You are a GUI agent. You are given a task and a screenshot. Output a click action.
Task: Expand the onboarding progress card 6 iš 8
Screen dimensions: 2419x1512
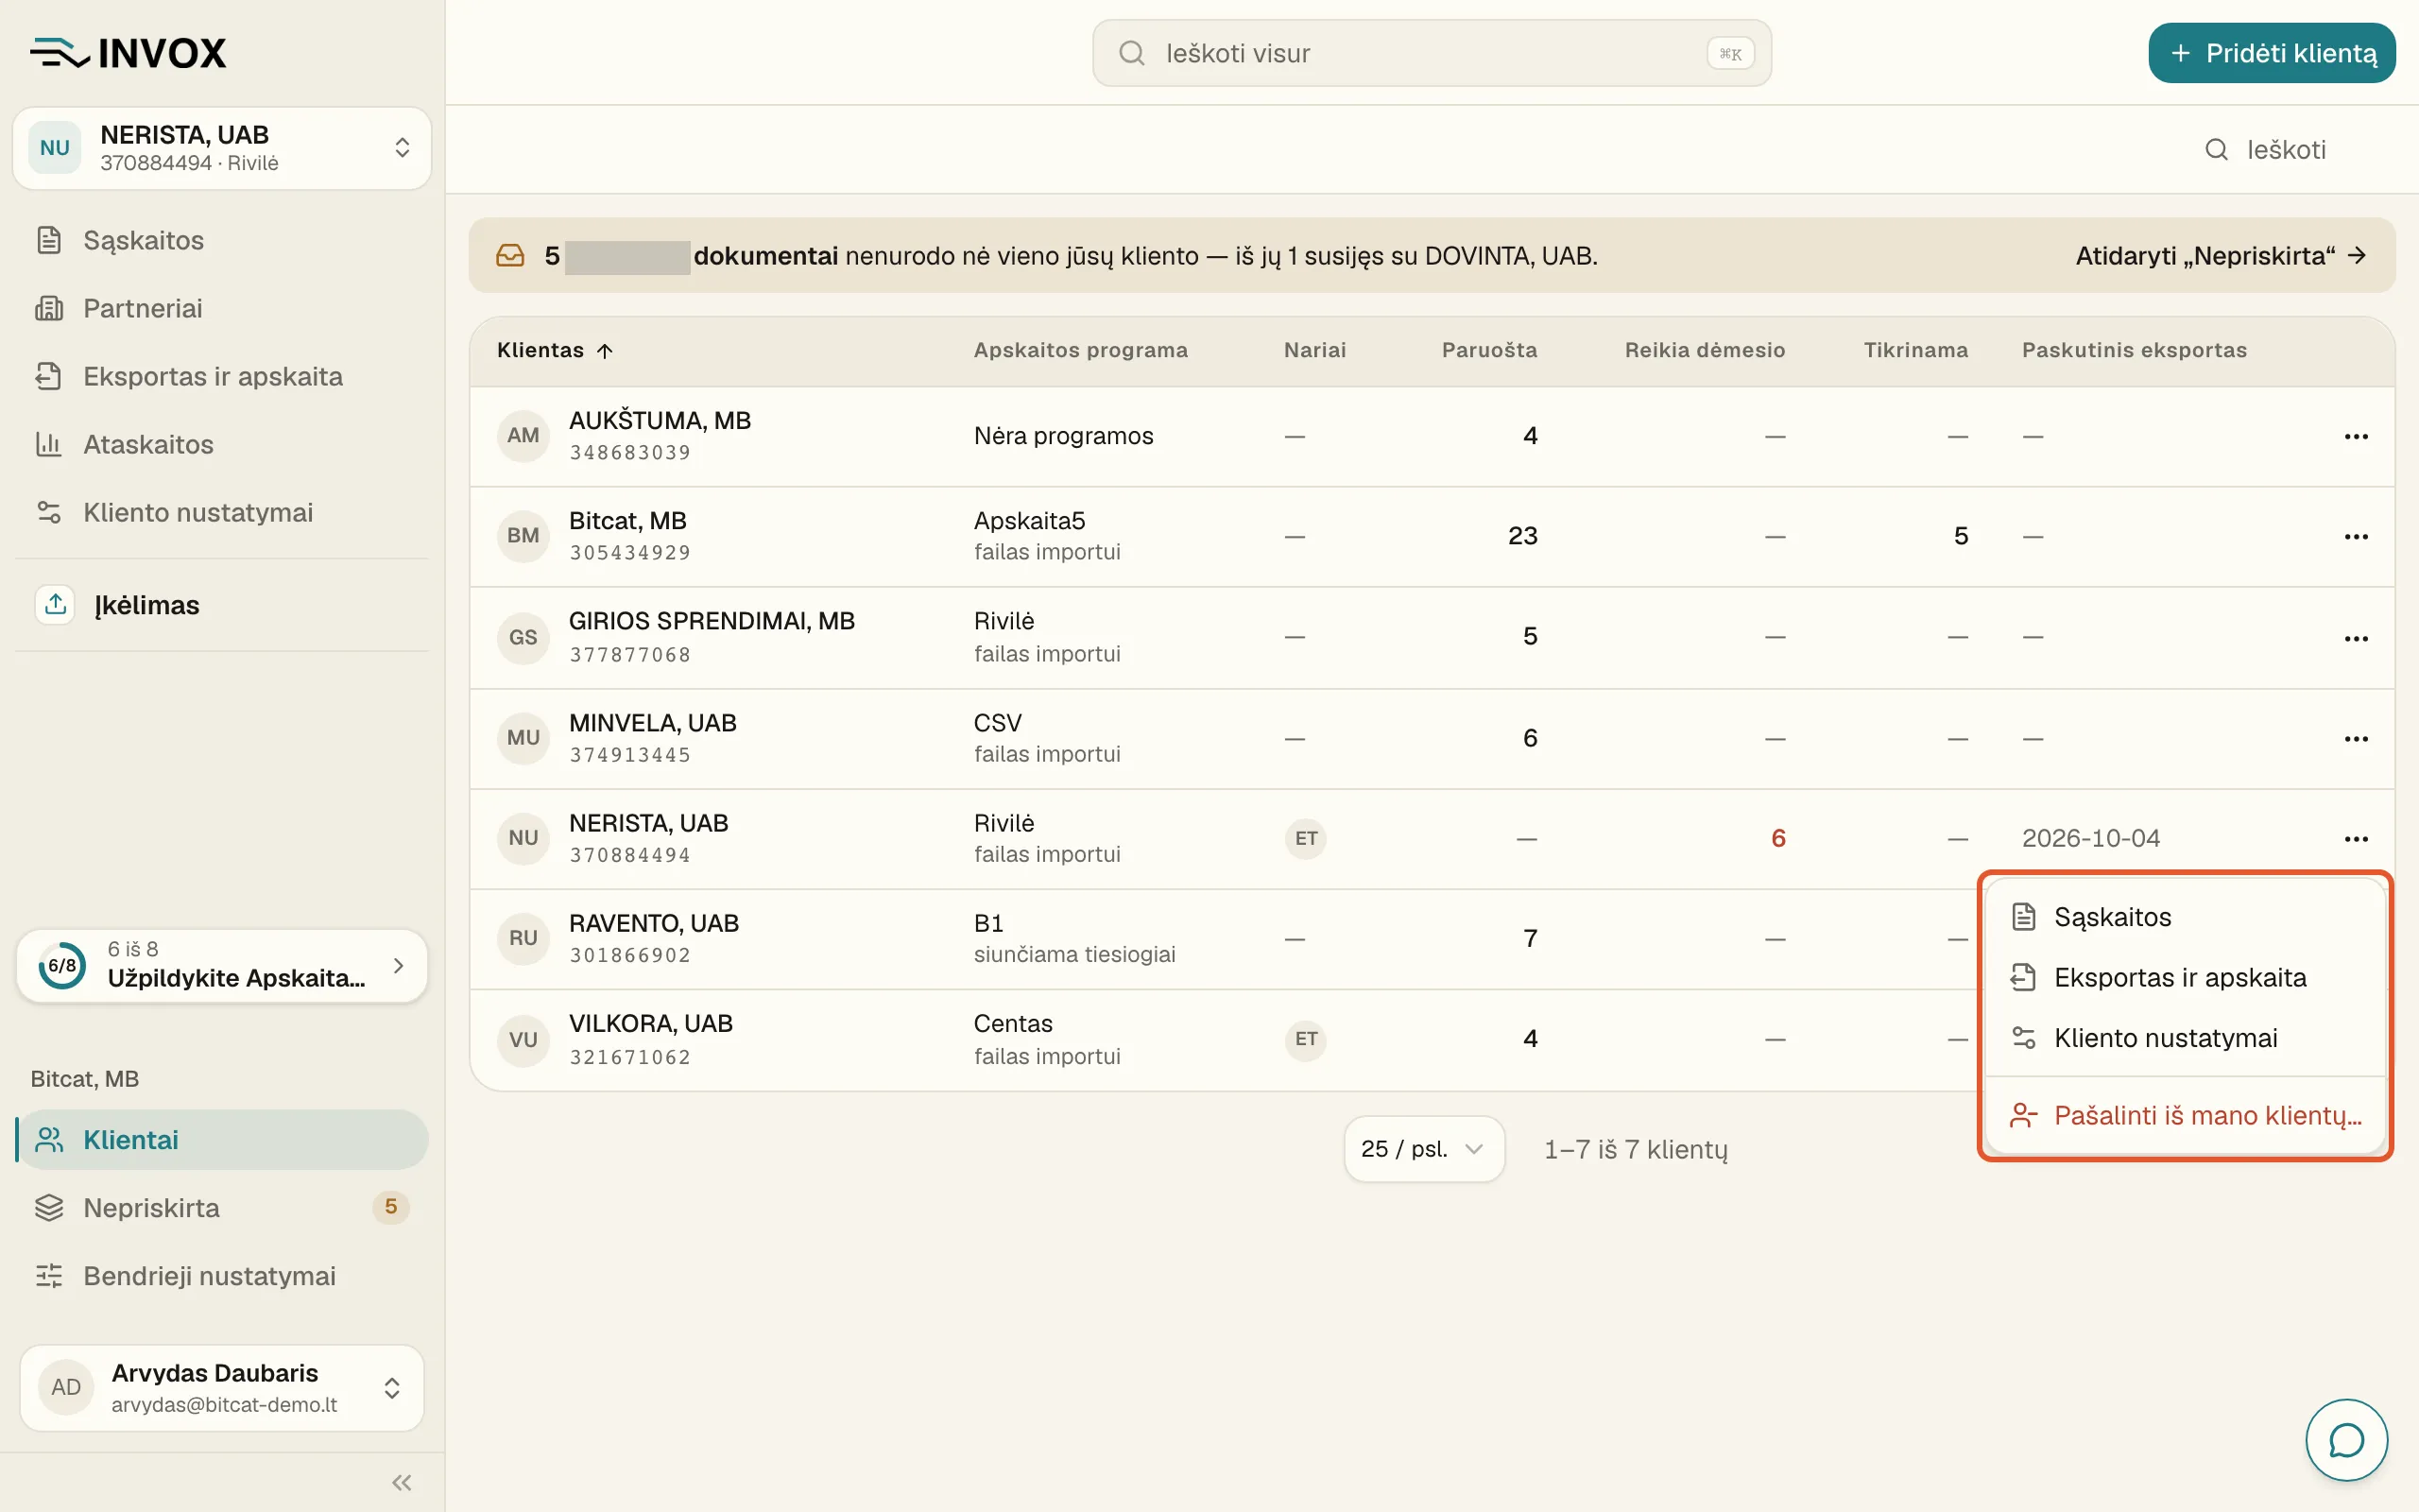click(x=222, y=965)
